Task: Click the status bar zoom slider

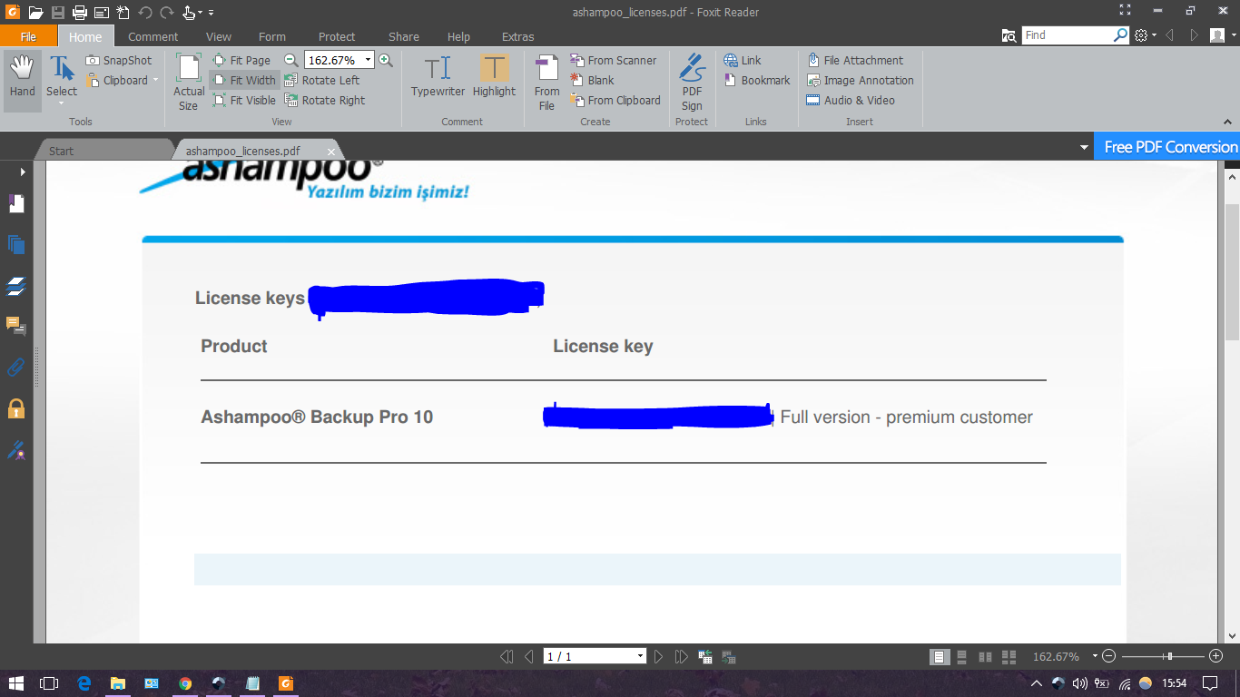Action: [1162, 656]
